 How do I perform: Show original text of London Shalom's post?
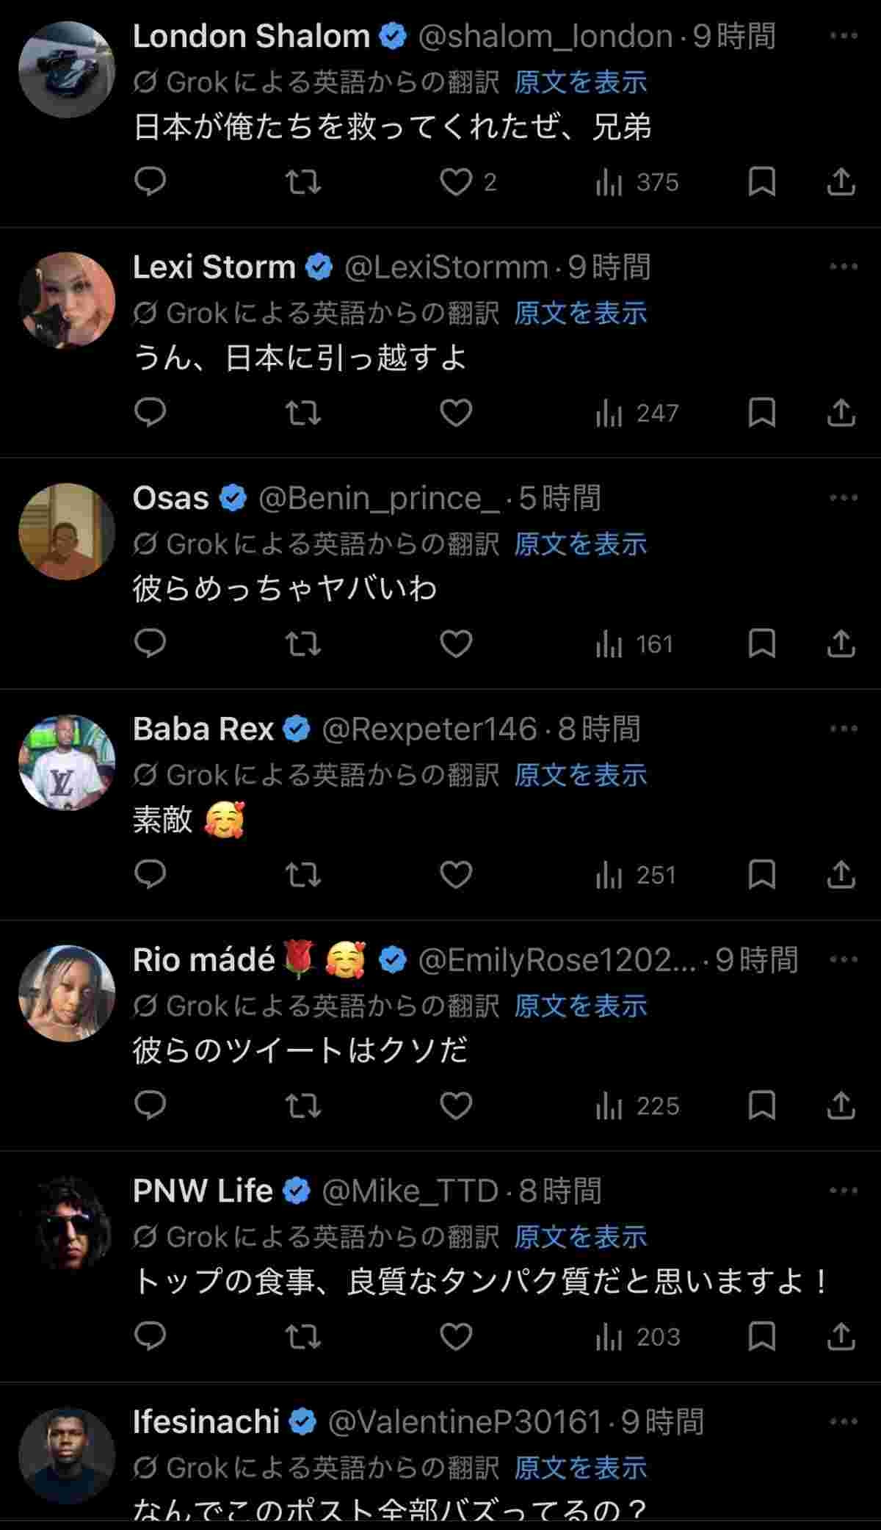pyautogui.click(x=580, y=82)
